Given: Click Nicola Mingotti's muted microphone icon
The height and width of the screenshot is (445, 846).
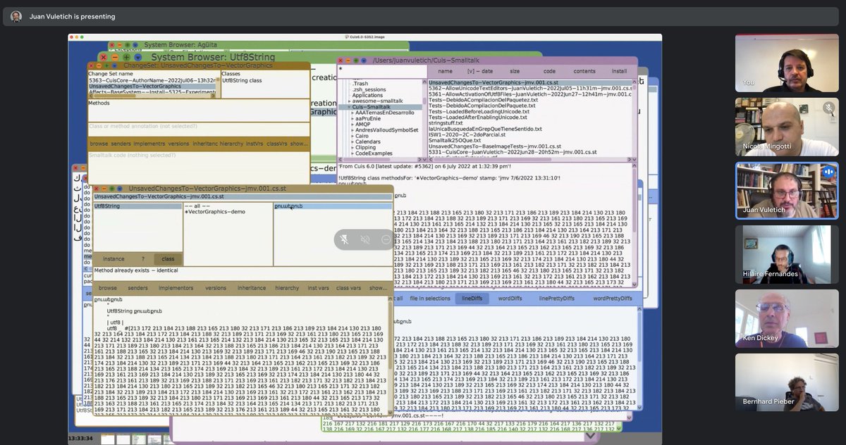Looking at the screenshot, I should (x=829, y=108).
